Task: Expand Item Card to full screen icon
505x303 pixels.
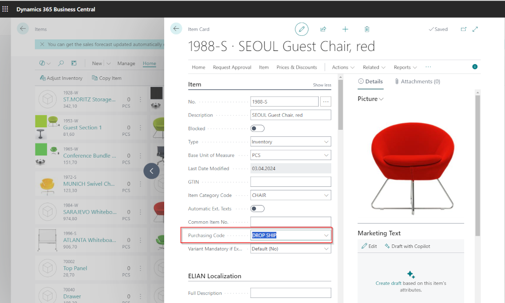Action: coord(475,29)
